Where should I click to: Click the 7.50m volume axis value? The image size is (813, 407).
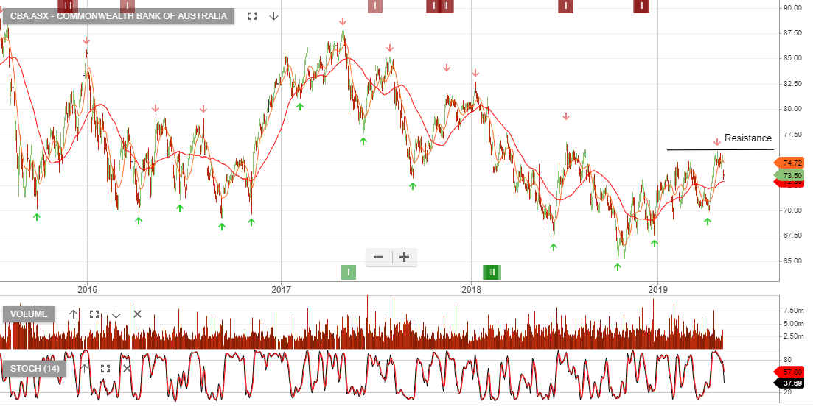coord(793,310)
